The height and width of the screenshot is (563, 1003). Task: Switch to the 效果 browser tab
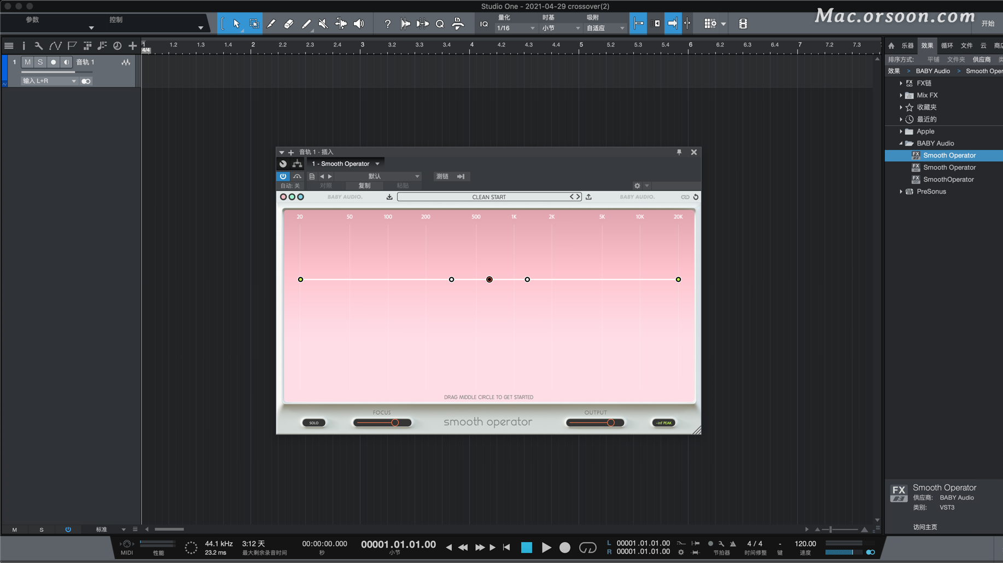point(927,45)
